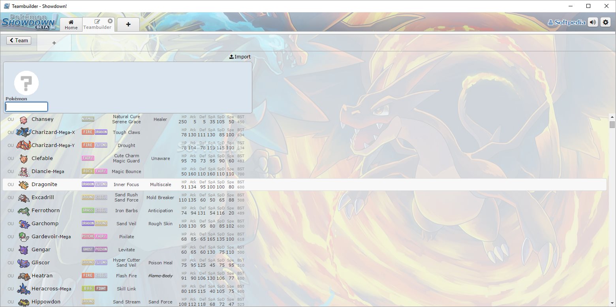Viewport: 616px width, 307px height.
Task: Click the Mold Breaker ability text
Action: pyautogui.click(x=160, y=198)
